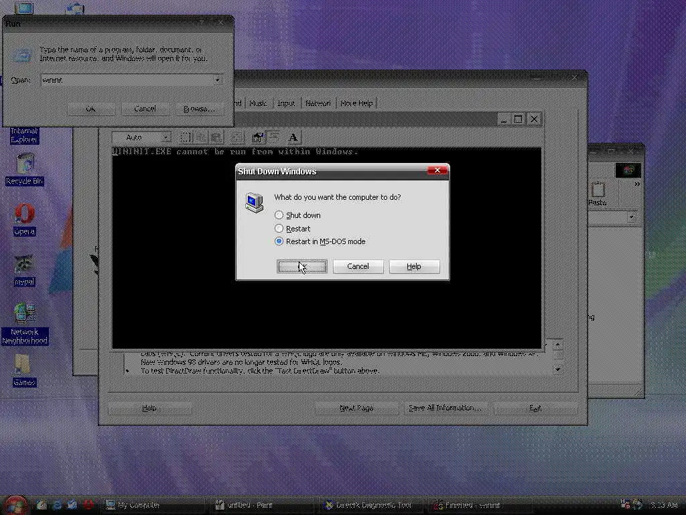Open the Recycle Bin desktop icon
Viewport: 686px width, 515px height.
25,169
